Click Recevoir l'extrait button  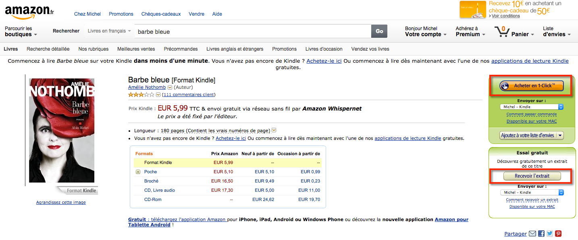coord(532,176)
